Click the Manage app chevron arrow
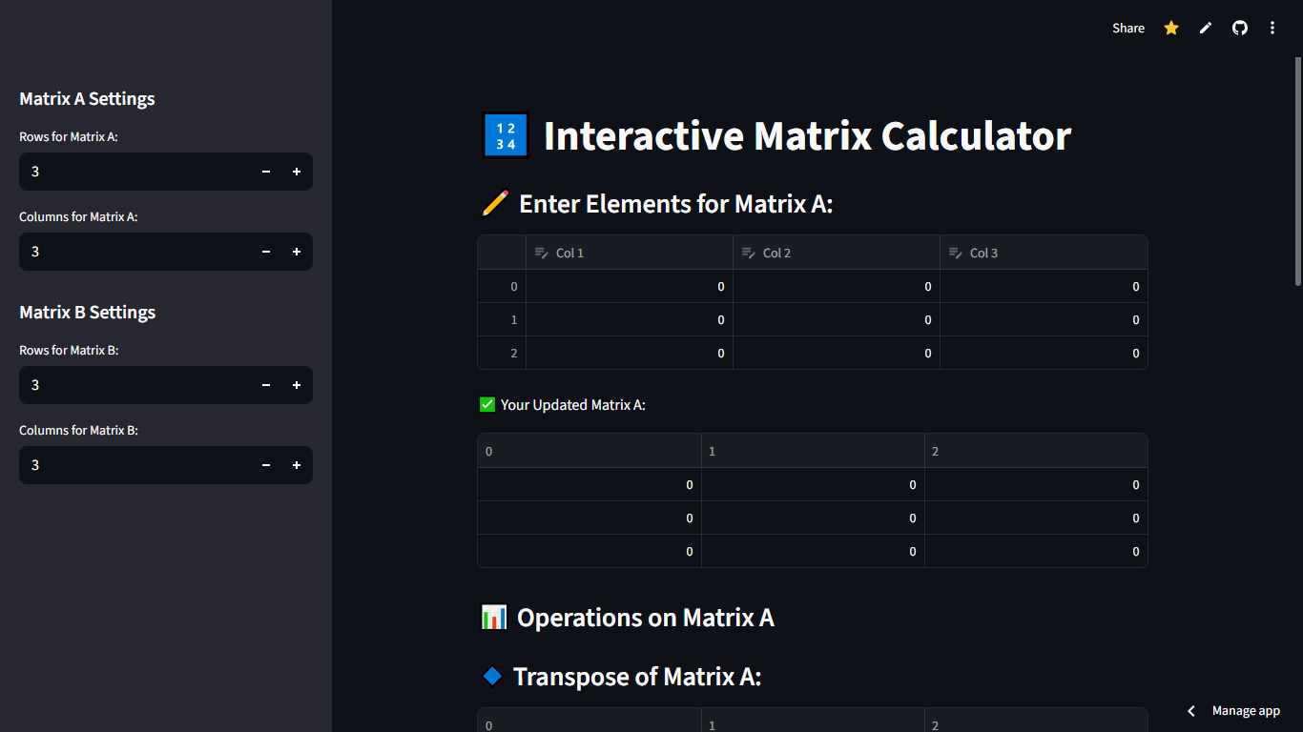Viewport: 1303px width, 732px height. point(1191,711)
